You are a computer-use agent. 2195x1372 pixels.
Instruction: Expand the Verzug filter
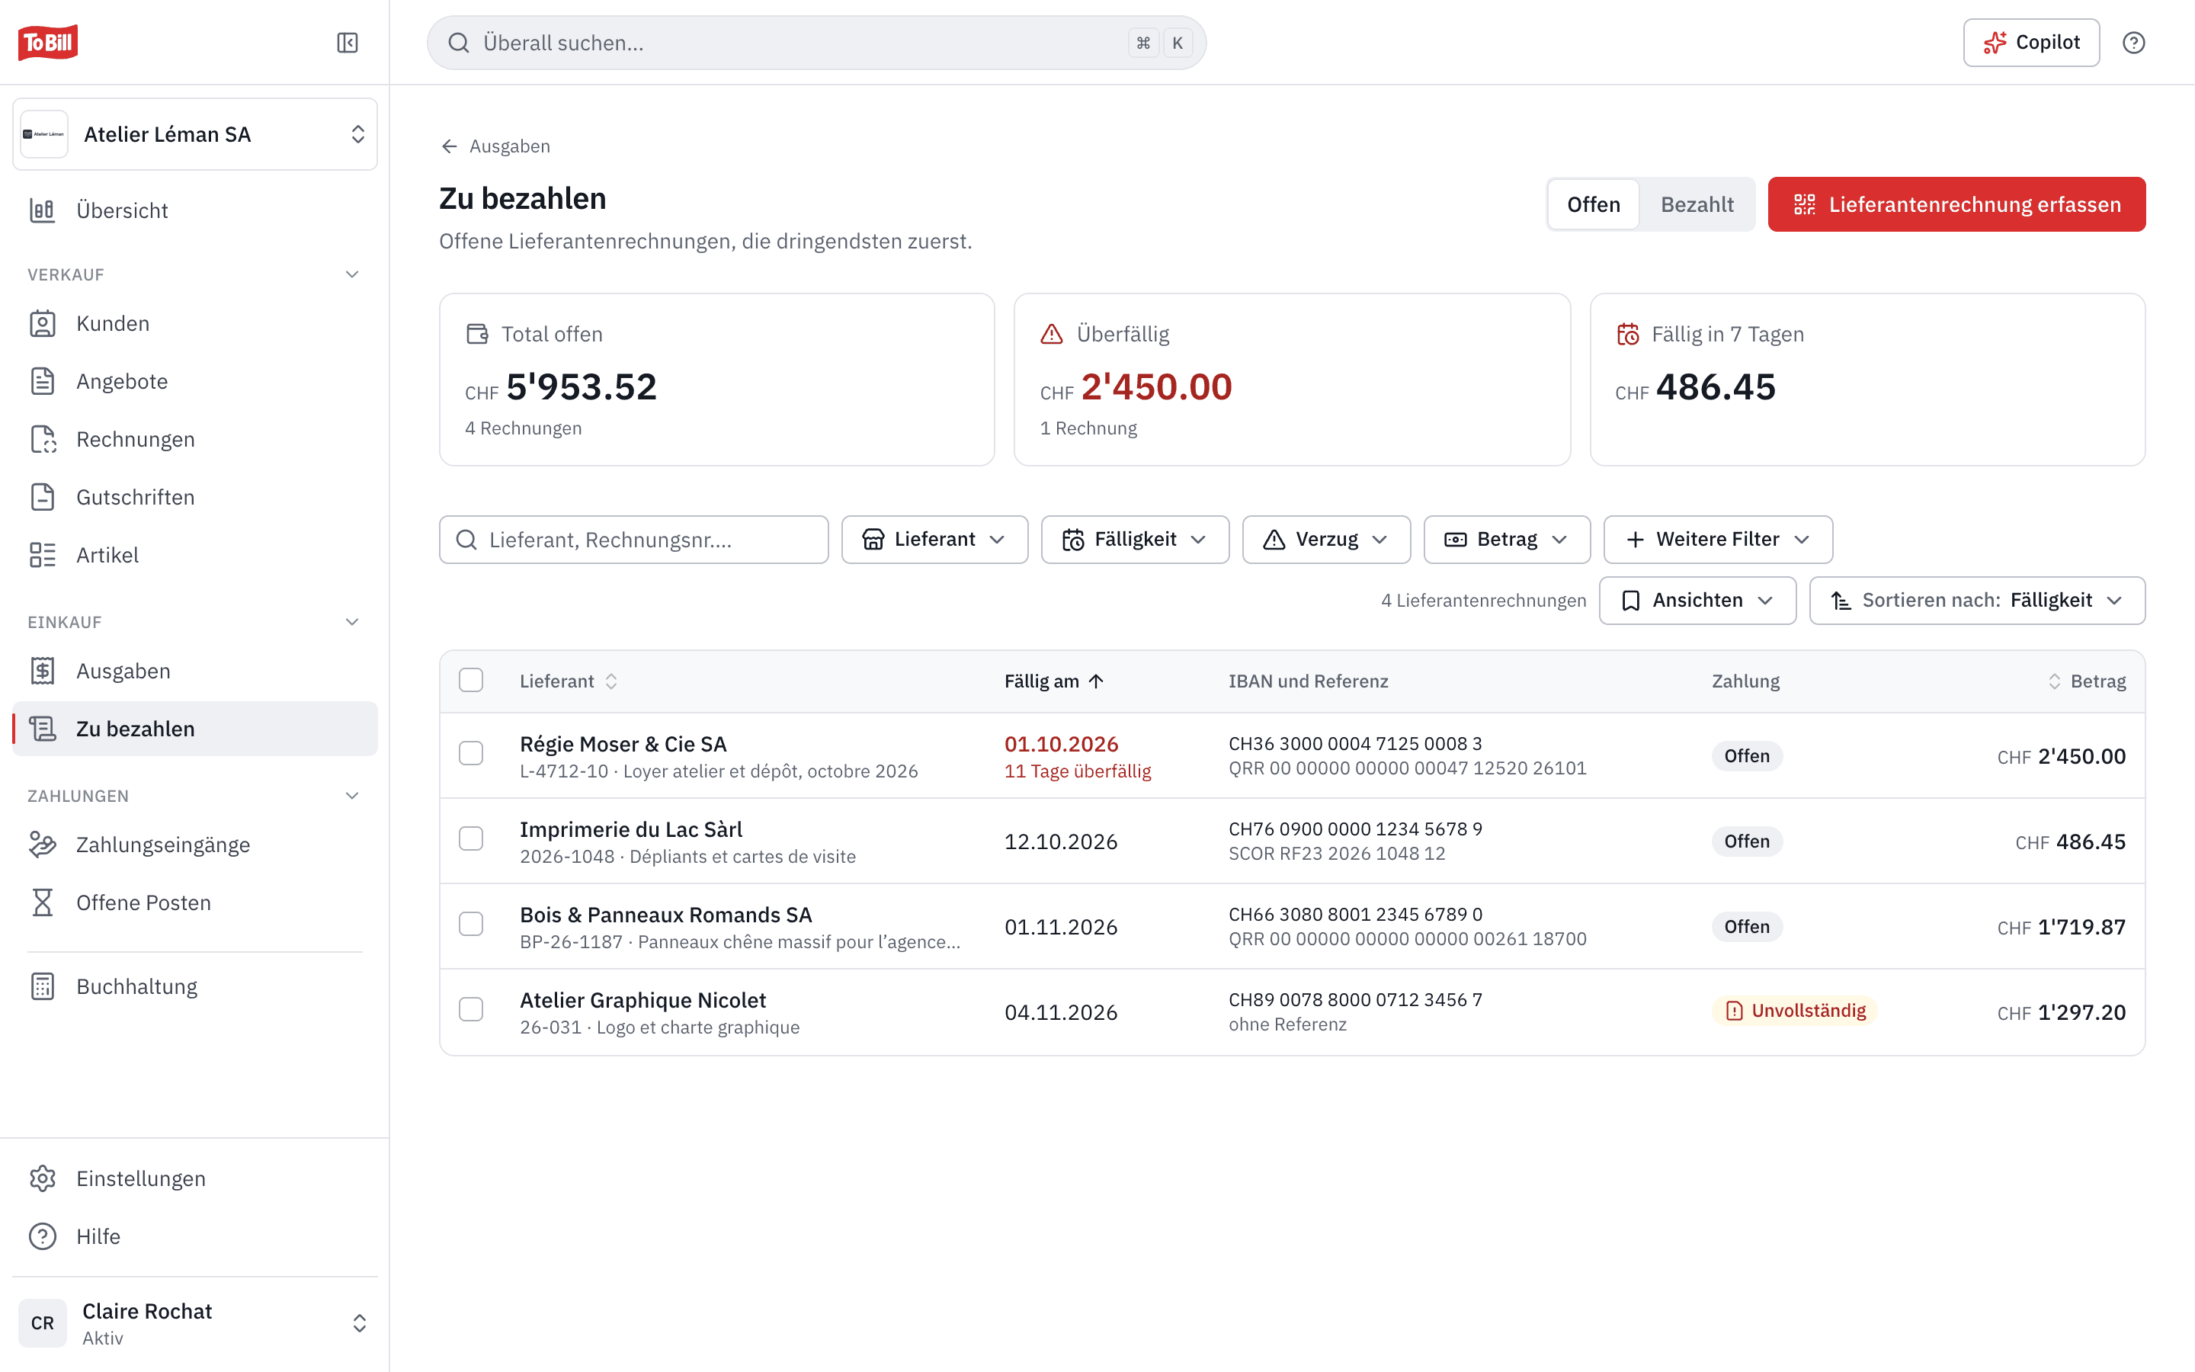tap(1326, 540)
